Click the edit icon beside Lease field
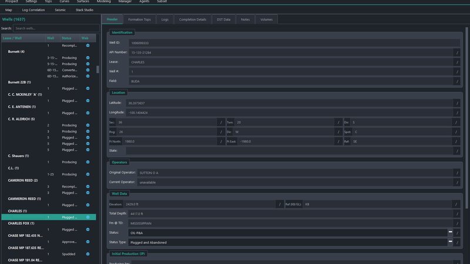 click(457, 62)
